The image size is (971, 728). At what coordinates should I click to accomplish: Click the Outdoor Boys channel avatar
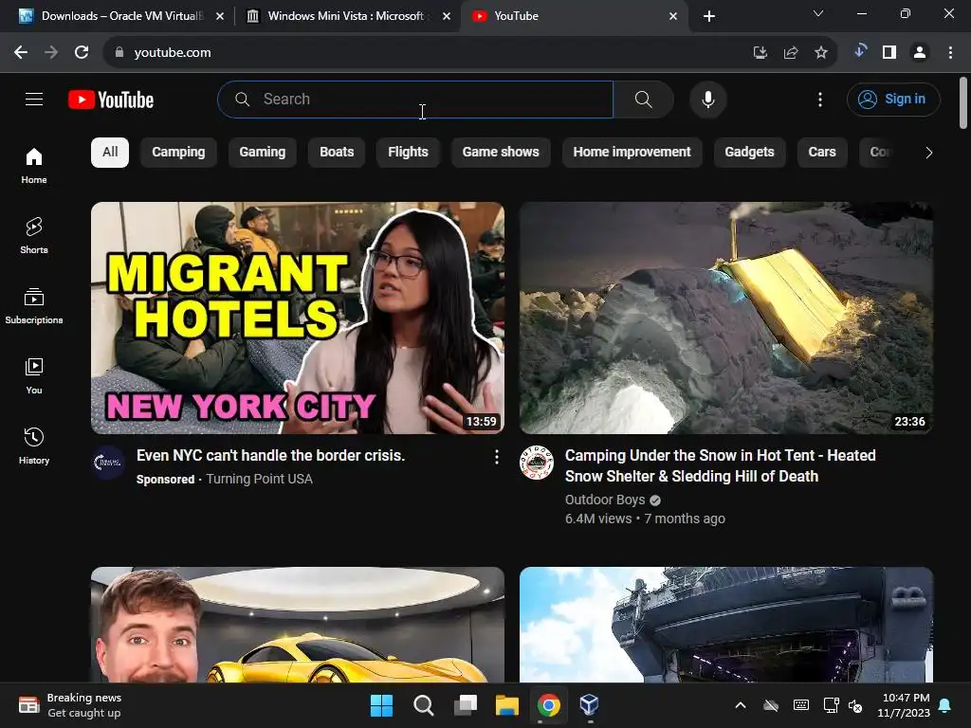pos(537,462)
